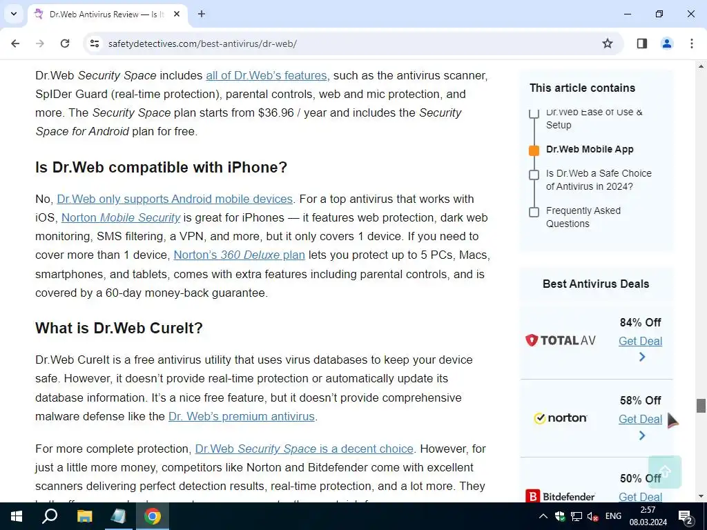Open Dr. Web's premium antivirus link
The image size is (707, 530).
pyautogui.click(x=242, y=416)
